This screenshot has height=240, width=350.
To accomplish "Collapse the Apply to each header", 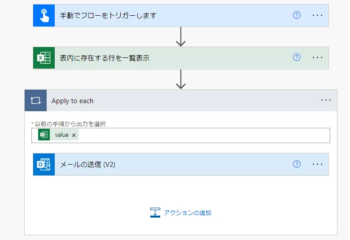I will (179, 101).
